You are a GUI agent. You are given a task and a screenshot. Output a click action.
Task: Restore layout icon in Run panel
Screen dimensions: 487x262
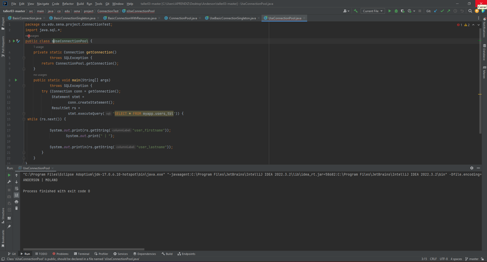click(x=9, y=218)
